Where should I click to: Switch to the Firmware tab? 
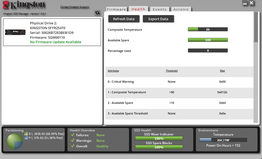click(x=116, y=9)
